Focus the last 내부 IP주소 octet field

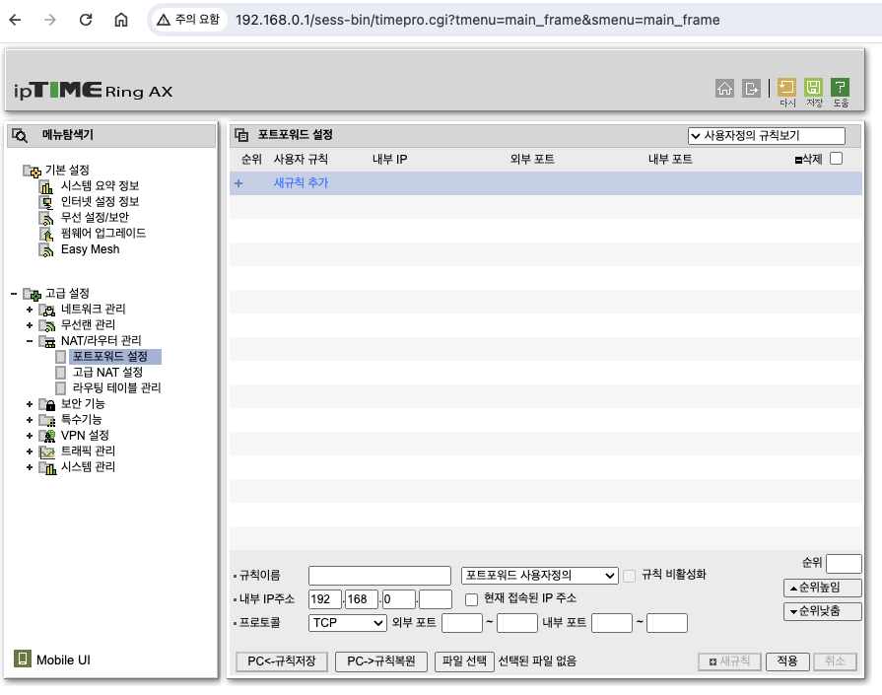click(x=436, y=599)
